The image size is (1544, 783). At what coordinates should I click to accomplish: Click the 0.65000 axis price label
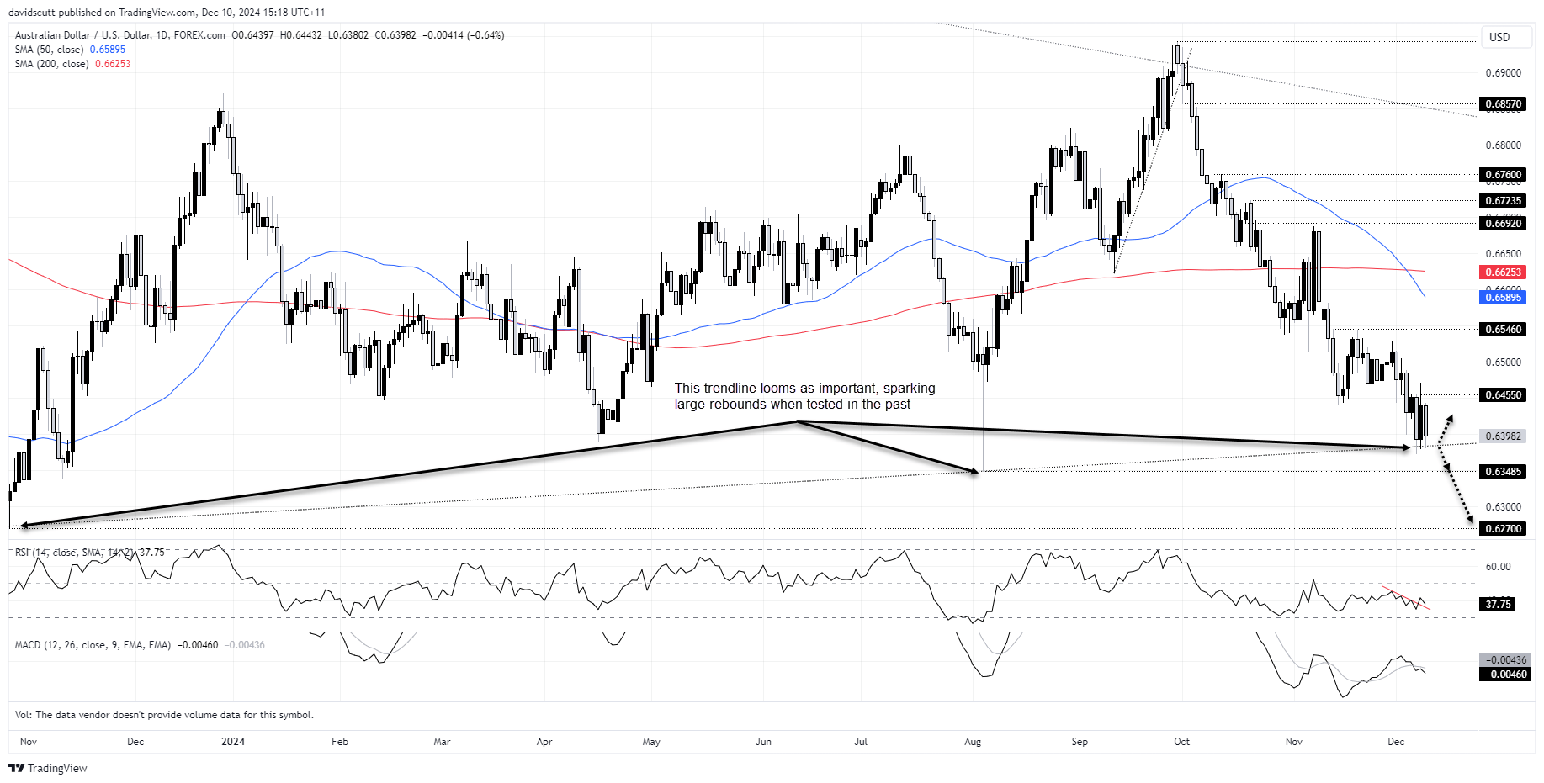coord(1503,362)
